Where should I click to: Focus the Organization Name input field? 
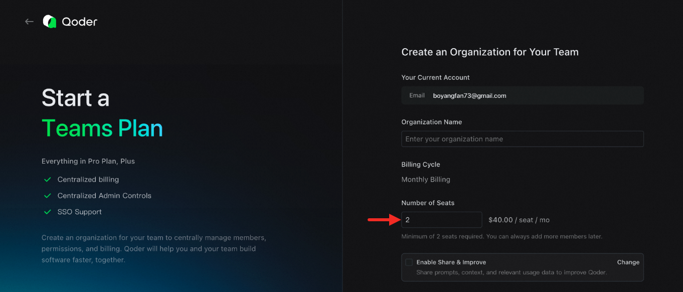[523, 139]
